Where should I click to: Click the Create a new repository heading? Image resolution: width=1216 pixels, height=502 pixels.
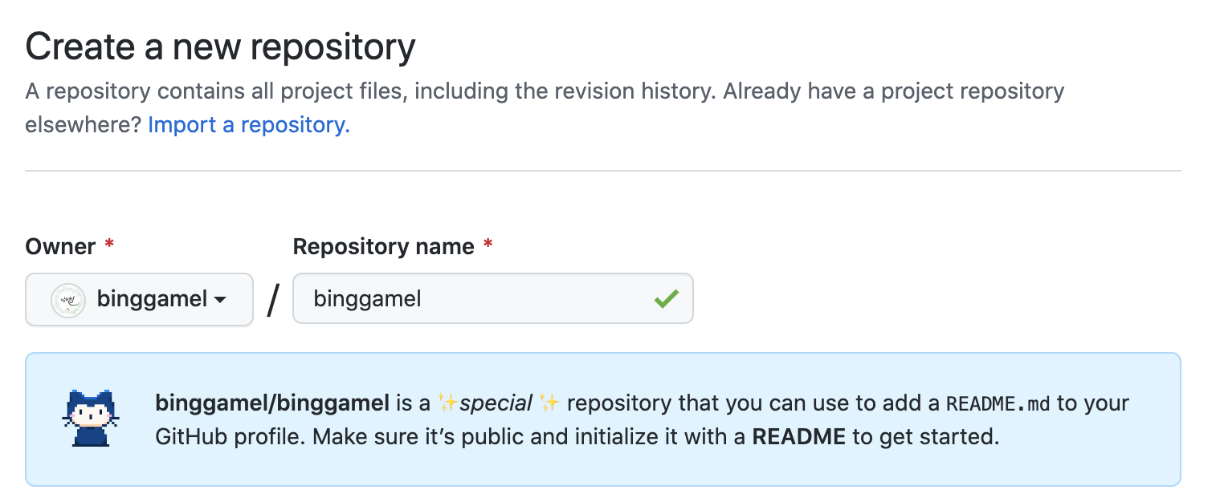click(221, 47)
